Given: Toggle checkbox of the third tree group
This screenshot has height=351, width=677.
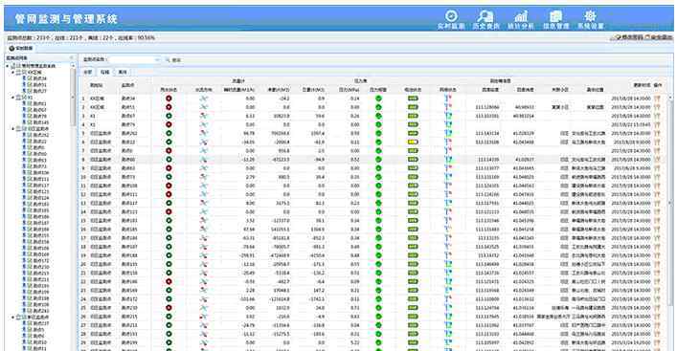Looking at the screenshot, I should tap(24, 128).
